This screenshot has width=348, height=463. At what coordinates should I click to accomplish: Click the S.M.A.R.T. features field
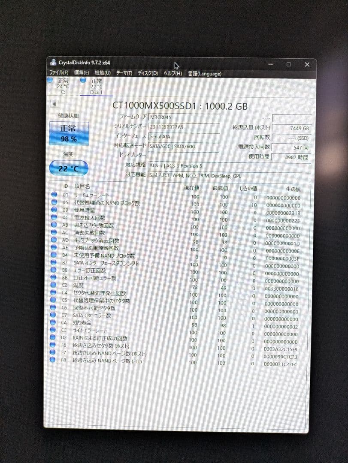point(229,176)
